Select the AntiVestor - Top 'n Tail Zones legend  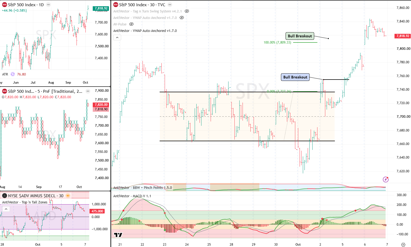[x=25, y=202]
